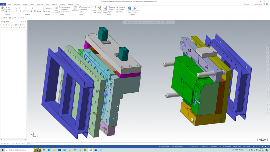The width and height of the screenshot is (270, 152).
Task: Click the Delete Entities icon
Action: click(x=56, y=8)
